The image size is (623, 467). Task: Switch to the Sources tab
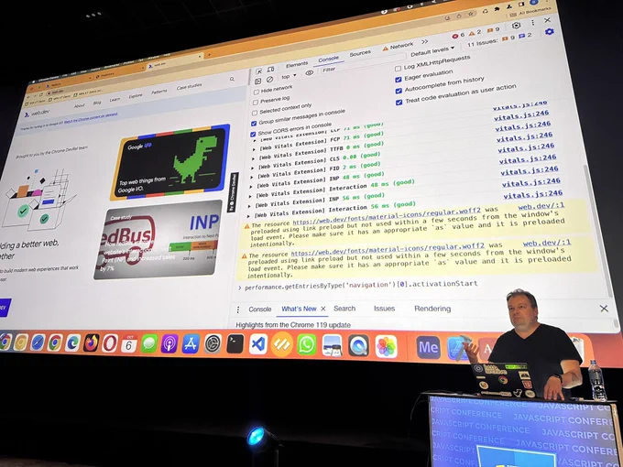(x=360, y=54)
